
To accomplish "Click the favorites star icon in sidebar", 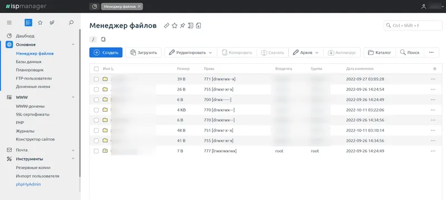I will [x=40, y=23].
